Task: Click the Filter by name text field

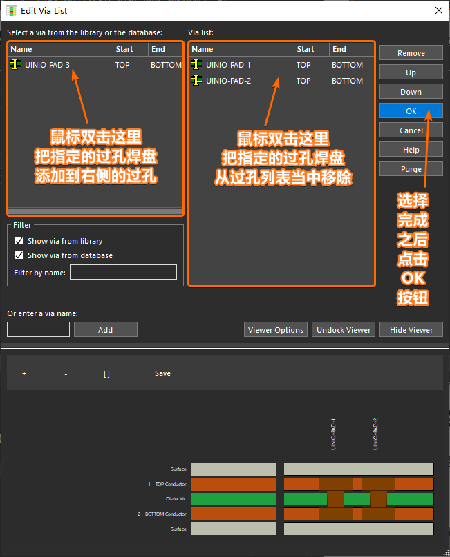Action: click(123, 272)
